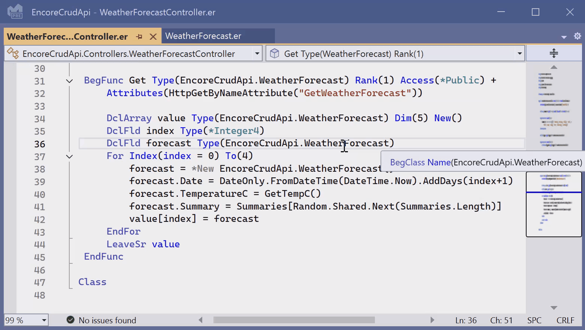Collapse the BegFunc Get block at line 31
The height and width of the screenshot is (330, 585).
pos(69,81)
